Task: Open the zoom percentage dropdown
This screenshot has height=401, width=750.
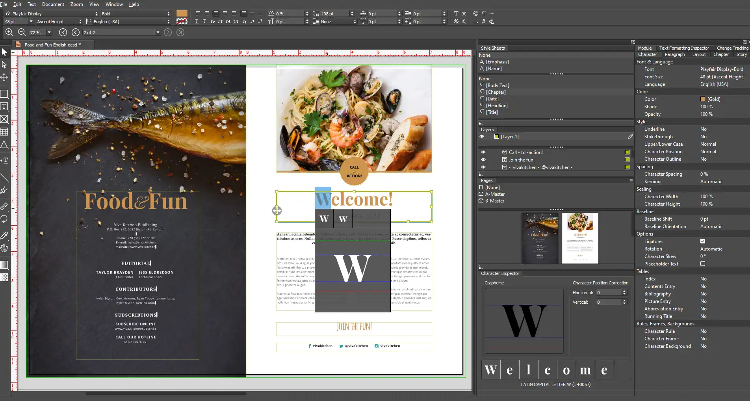Action: 49,32
